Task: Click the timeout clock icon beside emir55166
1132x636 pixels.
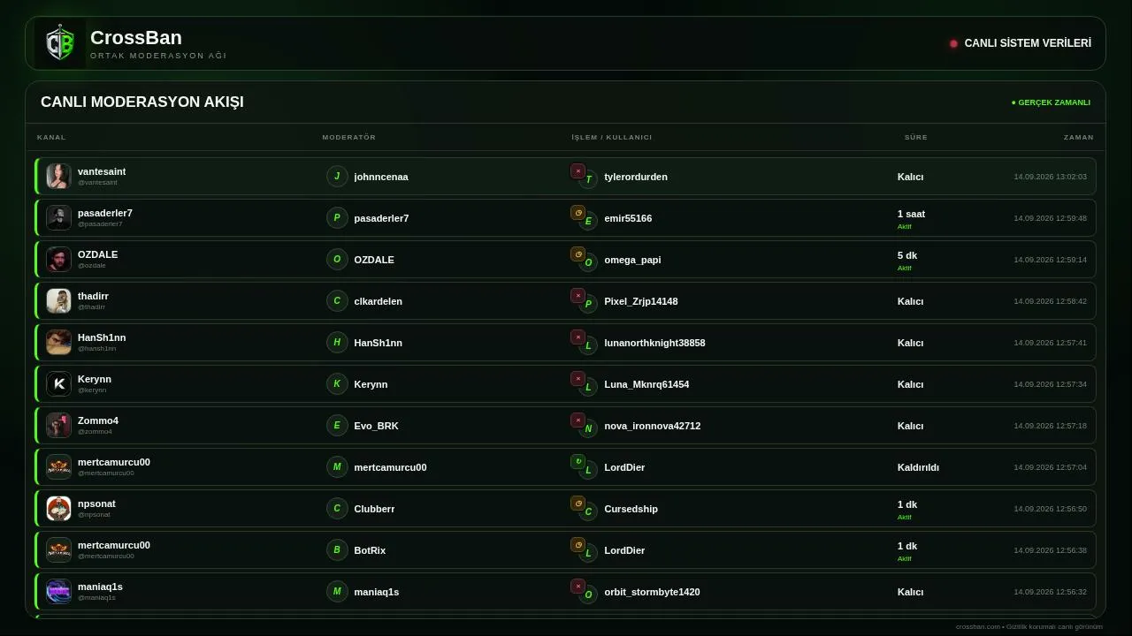Action: coord(577,213)
